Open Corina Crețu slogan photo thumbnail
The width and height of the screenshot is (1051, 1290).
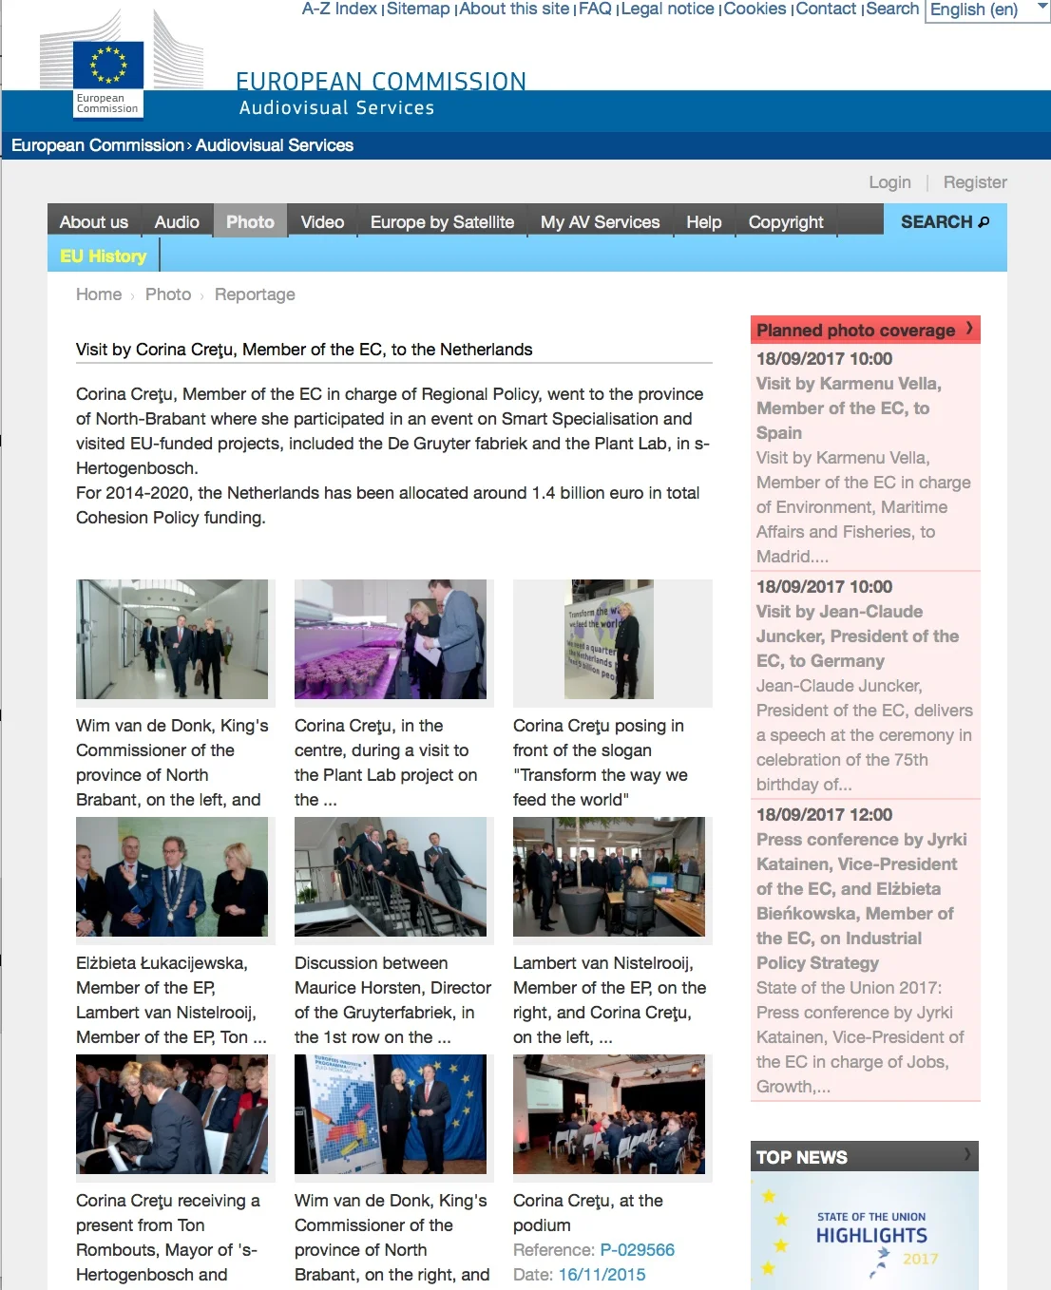tap(609, 639)
